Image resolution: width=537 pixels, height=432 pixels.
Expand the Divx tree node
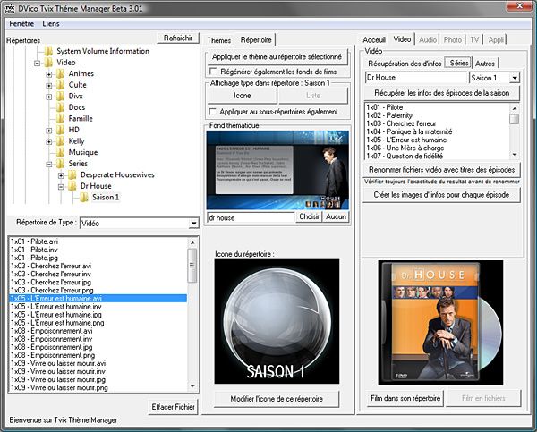click(x=49, y=97)
